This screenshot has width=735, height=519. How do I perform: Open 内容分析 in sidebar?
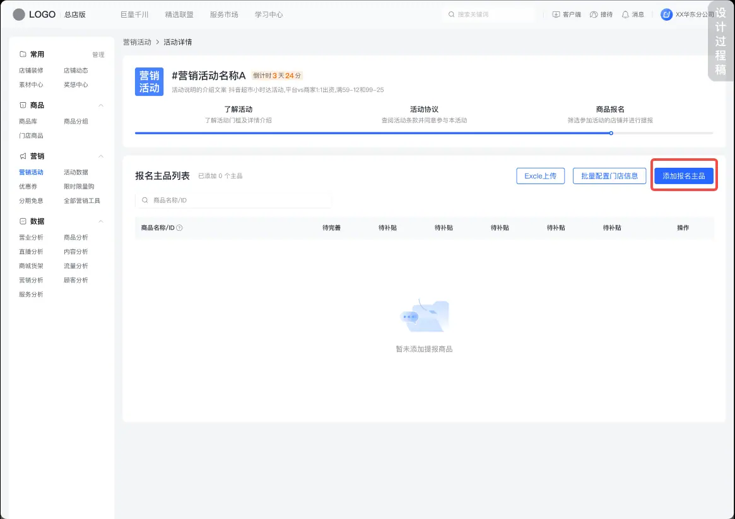[76, 252]
